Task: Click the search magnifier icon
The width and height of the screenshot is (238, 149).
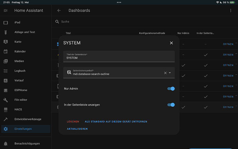Action: tap(57, 22)
